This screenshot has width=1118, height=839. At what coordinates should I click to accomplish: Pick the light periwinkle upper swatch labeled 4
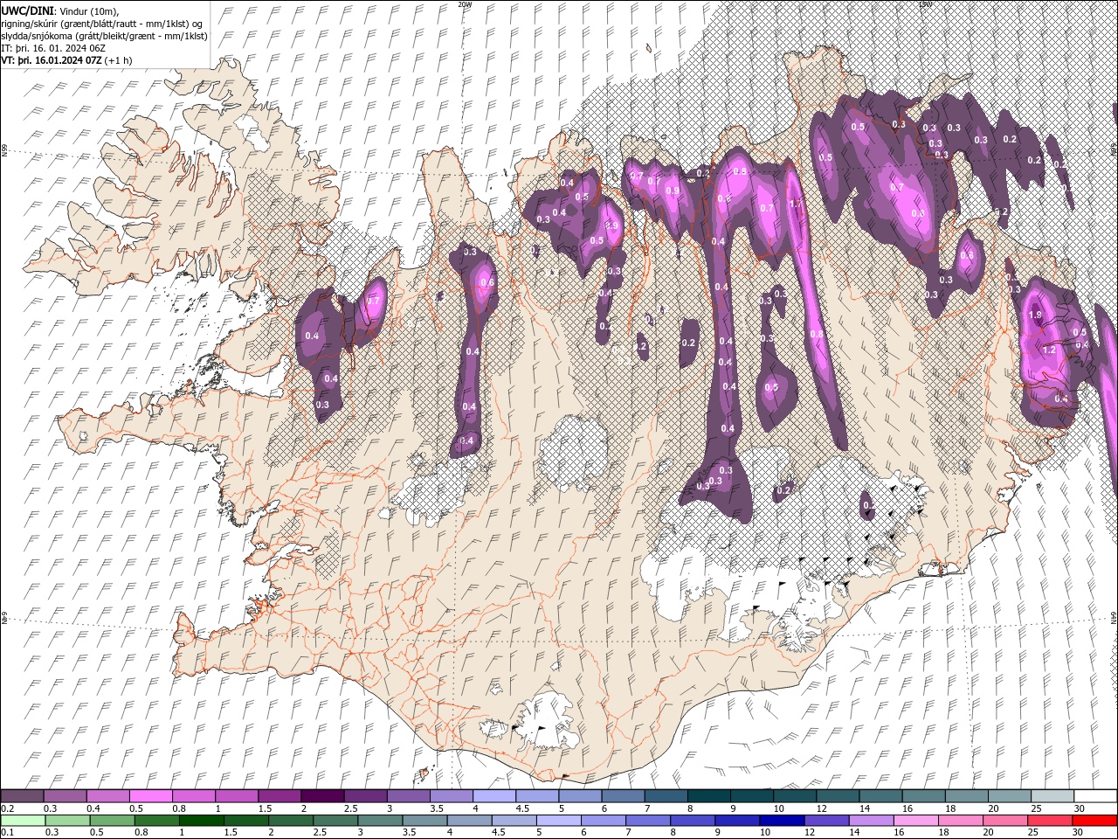493,796
